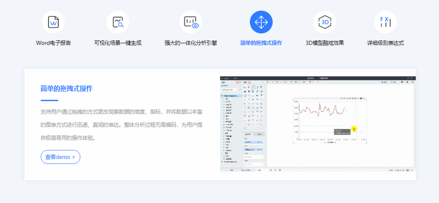439x203 pixels.
Task: Click the Word document icon
Action: [53, 22]
